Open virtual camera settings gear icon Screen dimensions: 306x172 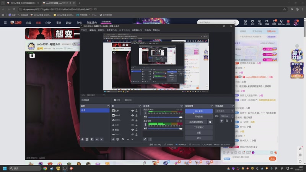(x=210, y=122)
